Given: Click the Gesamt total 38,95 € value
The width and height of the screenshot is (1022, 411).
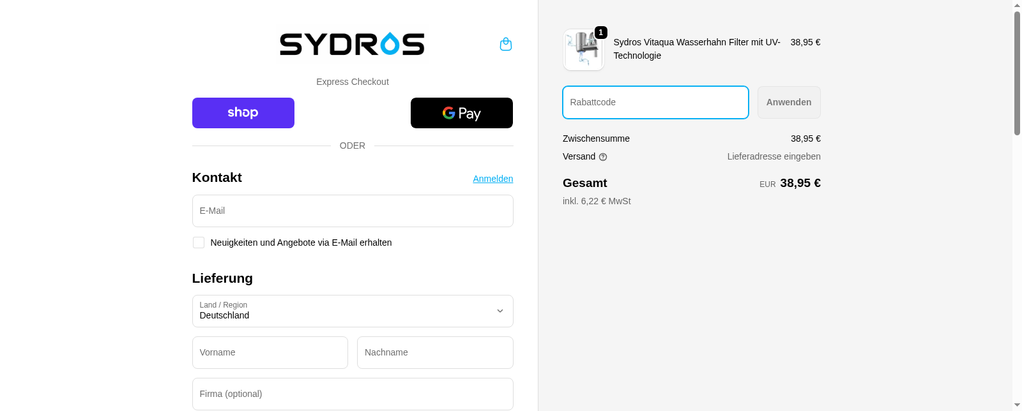Looking at the screenshot, I should [800, 183].
